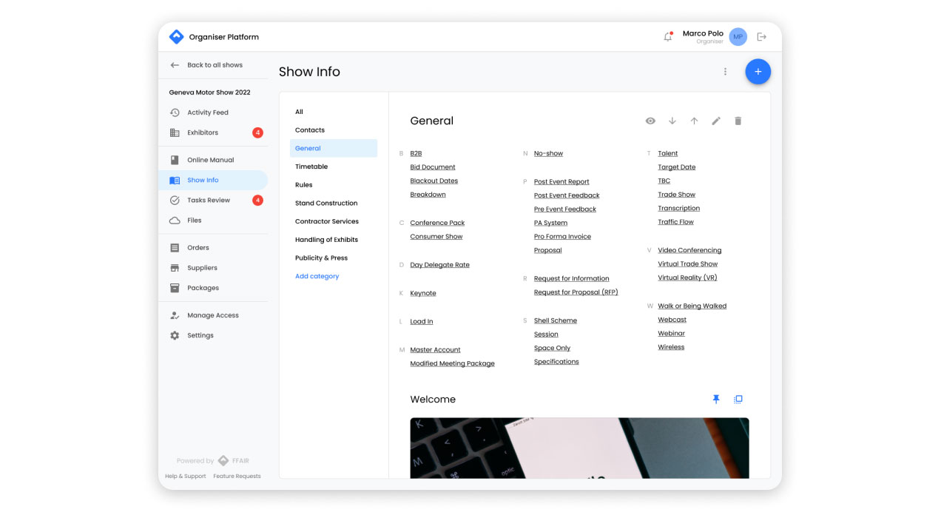Open the three-dot Show Info menu

[725, 72]
